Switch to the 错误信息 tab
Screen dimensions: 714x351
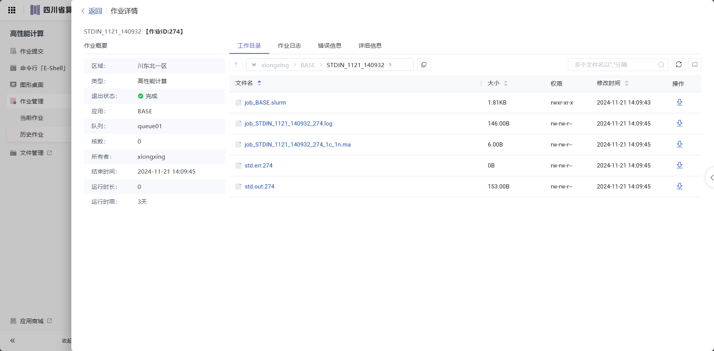point(330,46)
